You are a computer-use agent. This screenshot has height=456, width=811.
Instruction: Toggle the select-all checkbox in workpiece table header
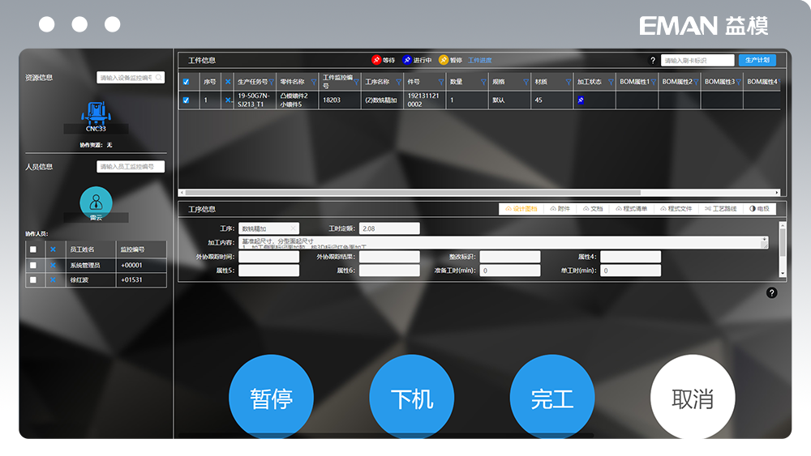187,82
